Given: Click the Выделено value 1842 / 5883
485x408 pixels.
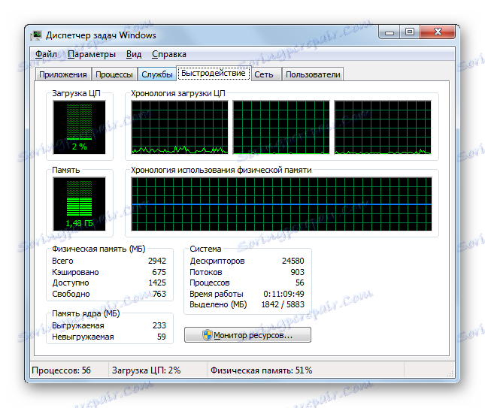Looking at the screenshot, I should click(283, 305).
